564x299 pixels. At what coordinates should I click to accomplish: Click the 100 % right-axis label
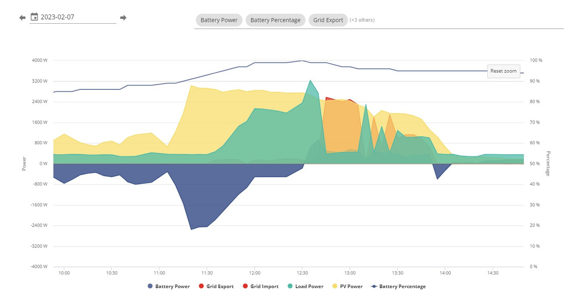click(x=535, y=60)
